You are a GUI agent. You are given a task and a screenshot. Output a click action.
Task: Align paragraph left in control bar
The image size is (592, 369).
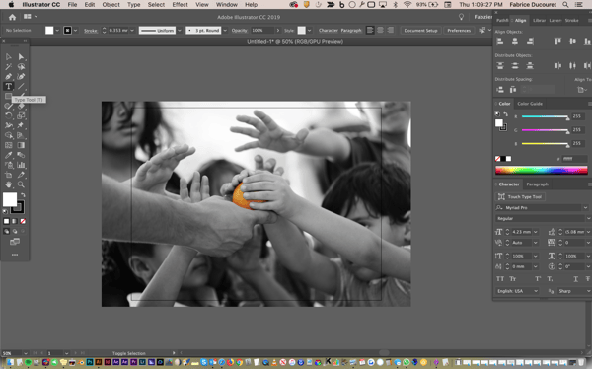point(370,30)
